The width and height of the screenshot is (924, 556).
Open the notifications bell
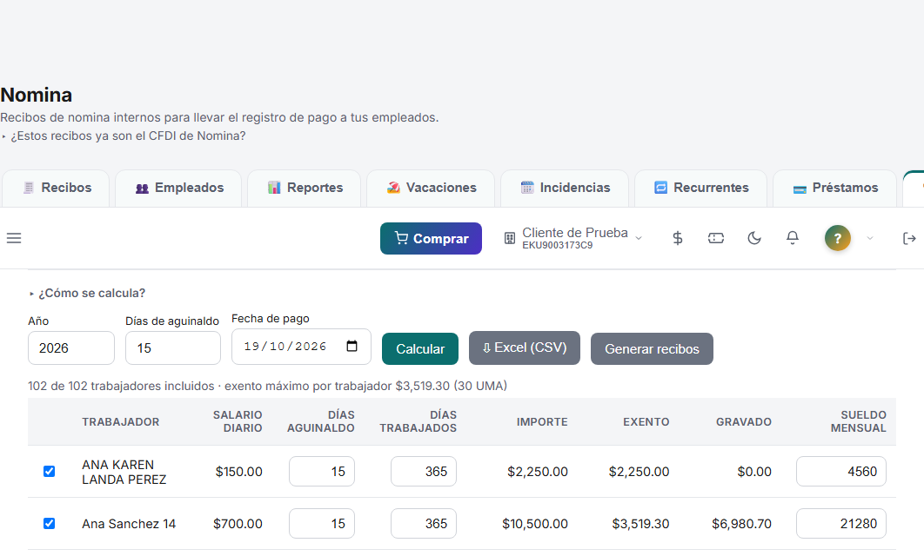pos(793,238)
